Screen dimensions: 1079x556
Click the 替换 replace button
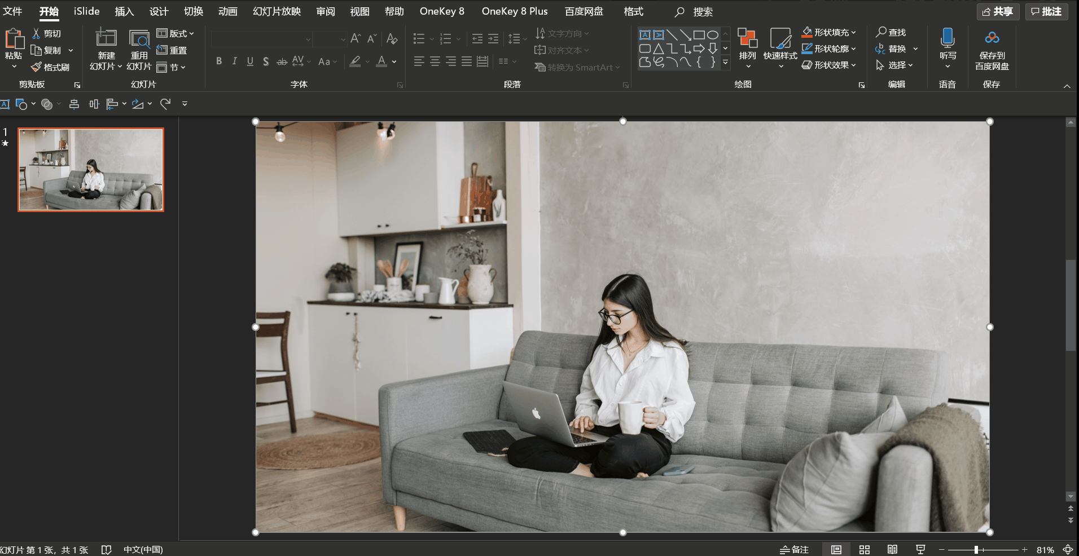coord(891,48)
